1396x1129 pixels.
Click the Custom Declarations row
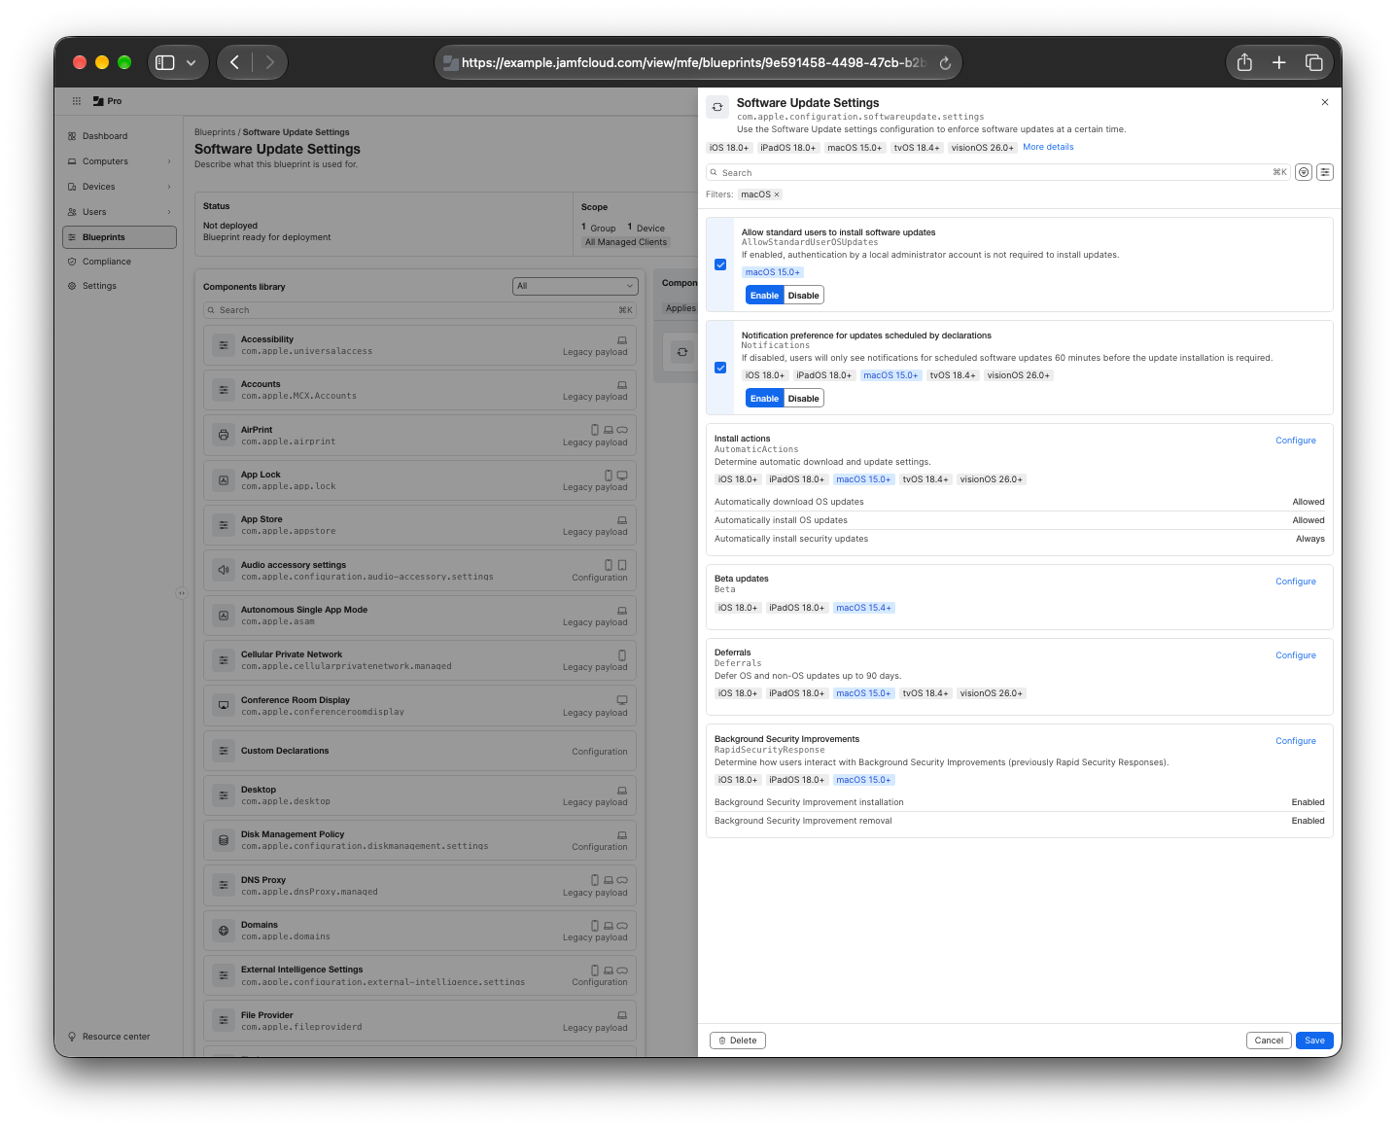pyautogui.click(x=420, y=751)
